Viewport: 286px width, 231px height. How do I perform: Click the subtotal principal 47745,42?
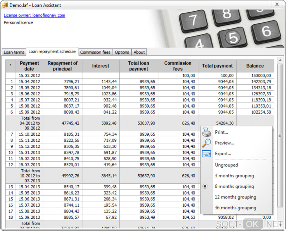click(x=70, y=123)
